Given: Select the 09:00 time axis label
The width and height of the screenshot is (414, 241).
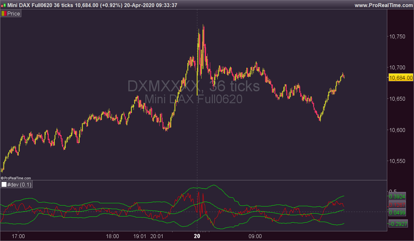Looking at the screenshot, I should (255, 236).
